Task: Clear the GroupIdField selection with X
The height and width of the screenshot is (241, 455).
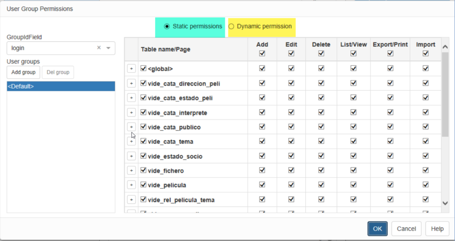Action: coord(99,48)
